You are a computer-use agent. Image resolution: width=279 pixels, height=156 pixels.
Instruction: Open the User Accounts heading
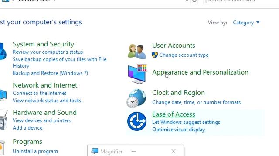click(x=174, y=45)
